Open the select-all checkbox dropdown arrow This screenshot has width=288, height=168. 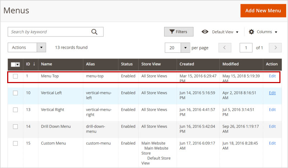(x=18, y=64)
